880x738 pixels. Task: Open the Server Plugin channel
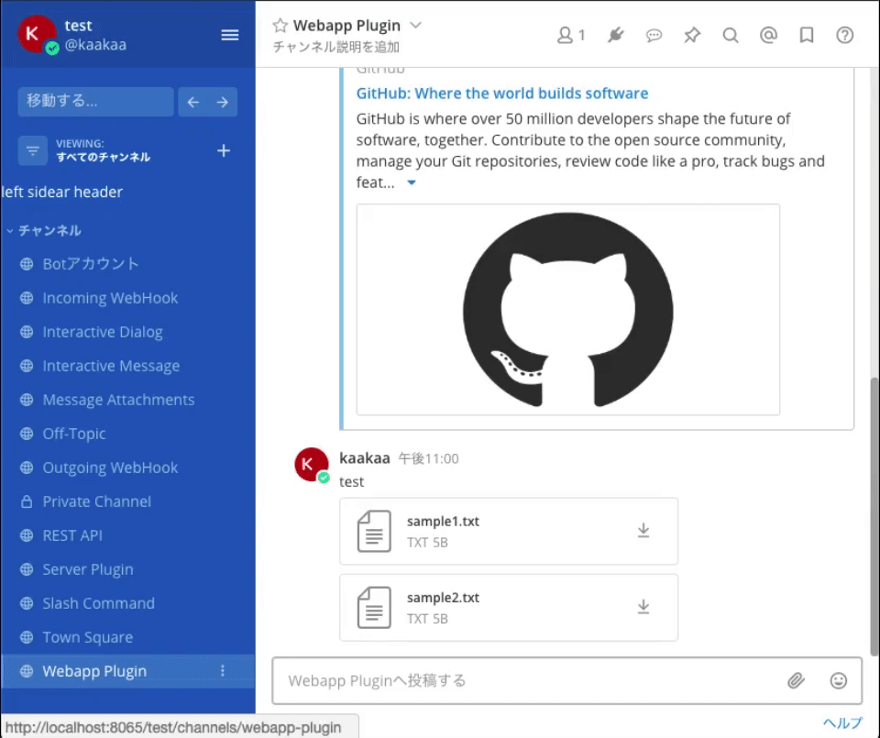(128, 569)
